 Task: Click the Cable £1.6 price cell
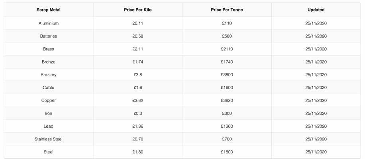(x=137, y=88)
